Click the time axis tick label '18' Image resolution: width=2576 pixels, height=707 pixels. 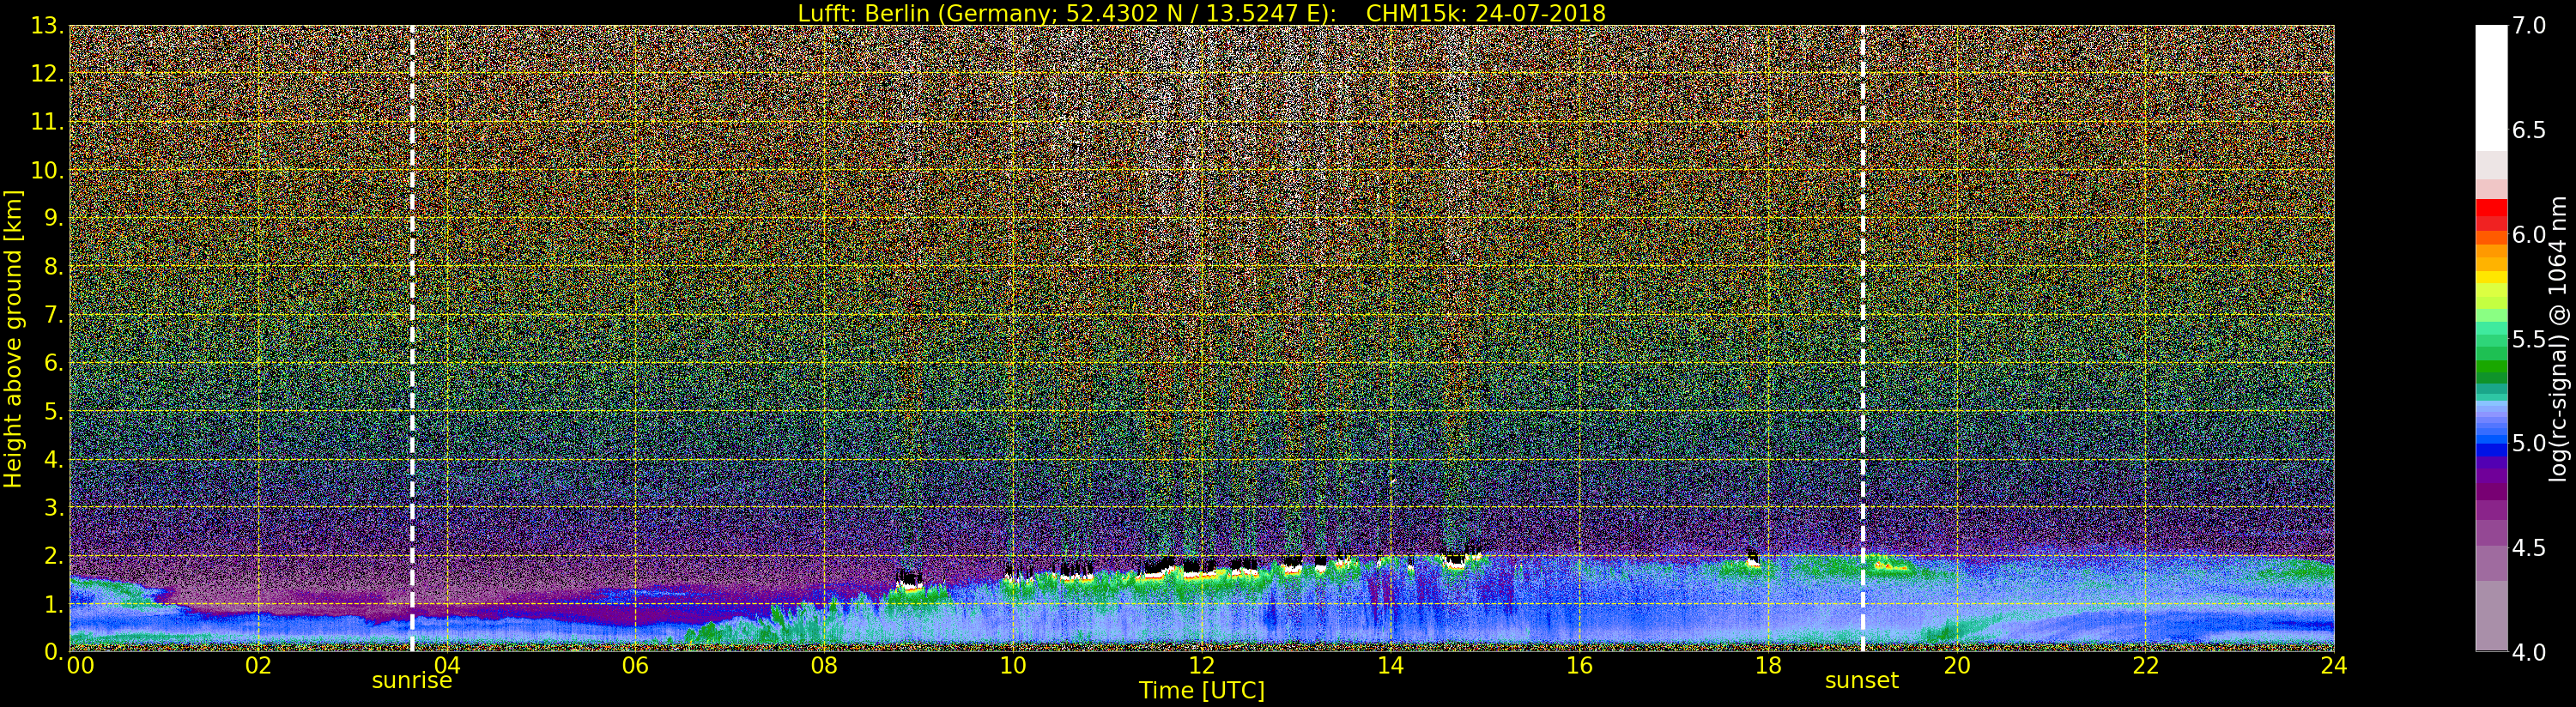click(x=1768, y=665)
